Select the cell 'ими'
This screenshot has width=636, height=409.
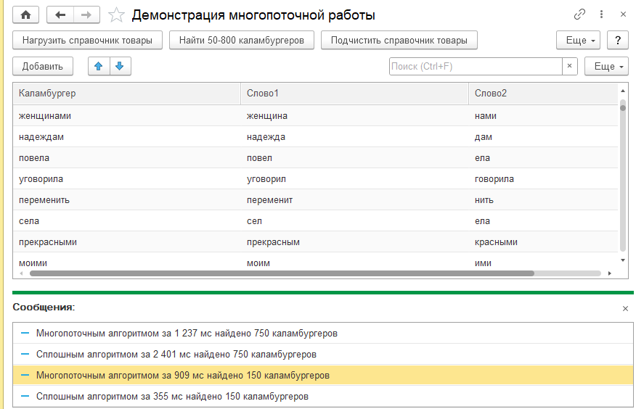click(x=543, y=262)
